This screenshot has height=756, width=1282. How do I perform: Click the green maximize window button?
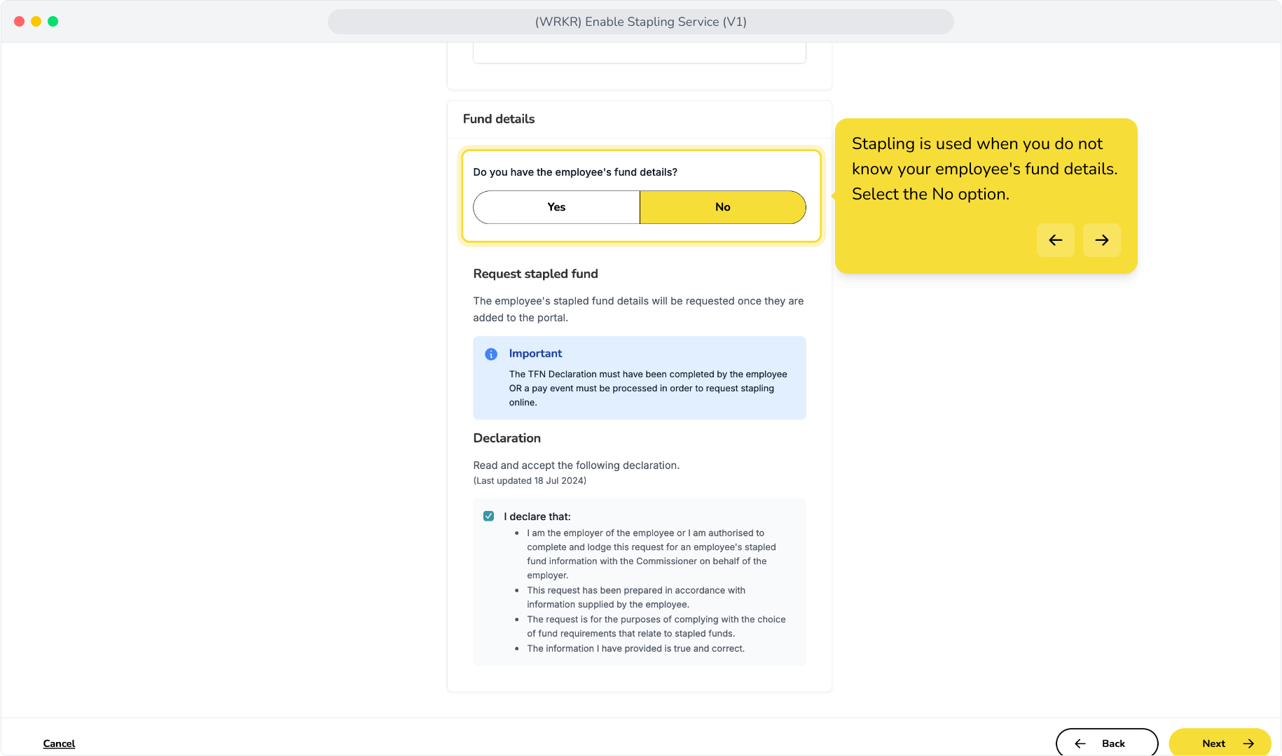[x=53, y=22]
